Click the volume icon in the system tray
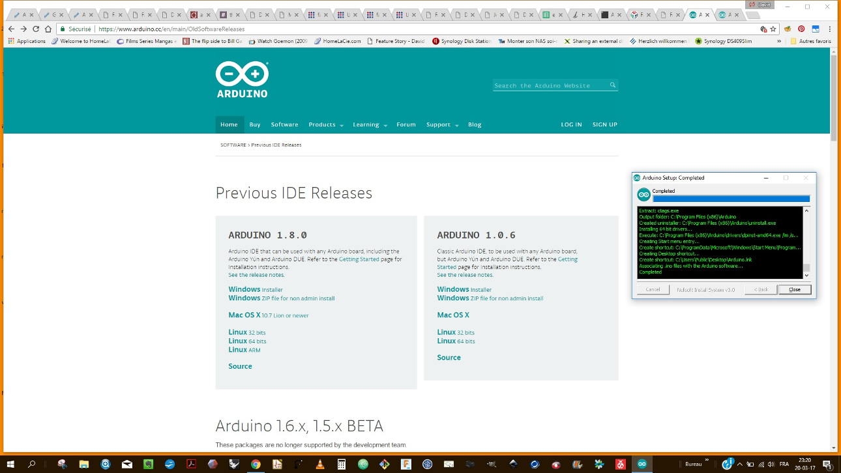The width and height of the screenshot is (841, 473). pos(771,464)
